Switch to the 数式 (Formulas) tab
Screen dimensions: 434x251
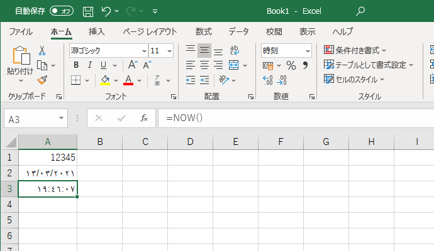(x=203, y=32)
